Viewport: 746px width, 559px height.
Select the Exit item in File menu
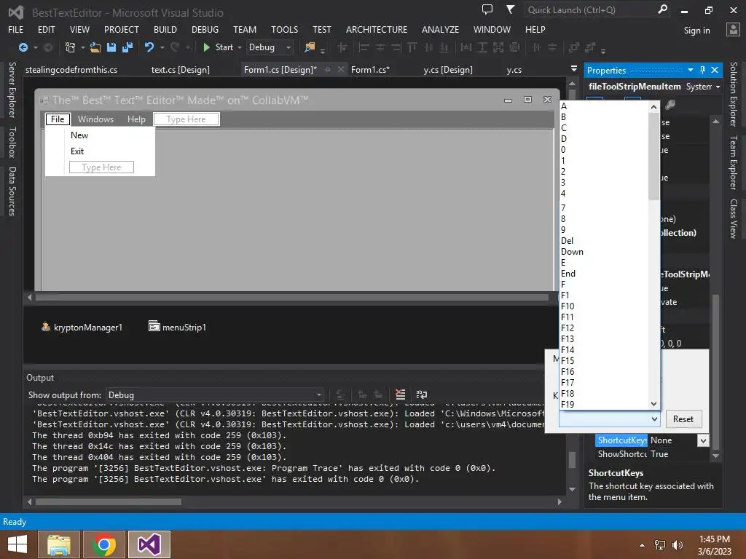77,151
